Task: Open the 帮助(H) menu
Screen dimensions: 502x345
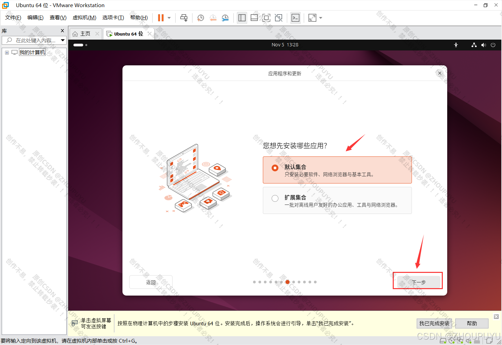Action: [x=139, y=18]
